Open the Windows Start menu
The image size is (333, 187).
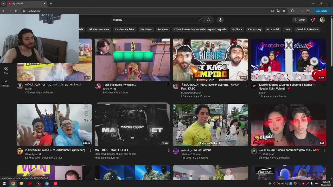[4, 184]
